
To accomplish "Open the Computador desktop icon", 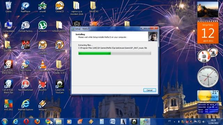I will (x=8, y=26).
